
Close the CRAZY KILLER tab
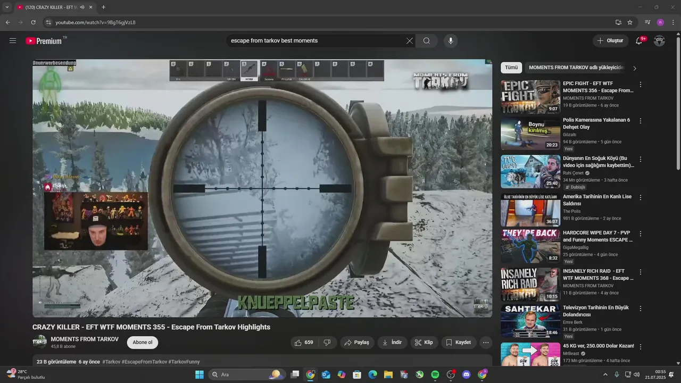point(90,7)
